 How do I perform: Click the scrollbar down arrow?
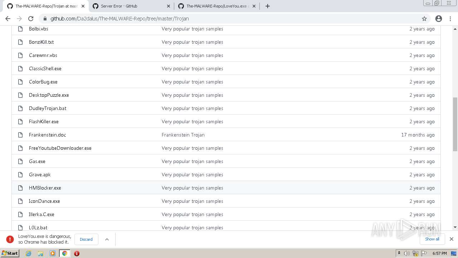point(455,227)
